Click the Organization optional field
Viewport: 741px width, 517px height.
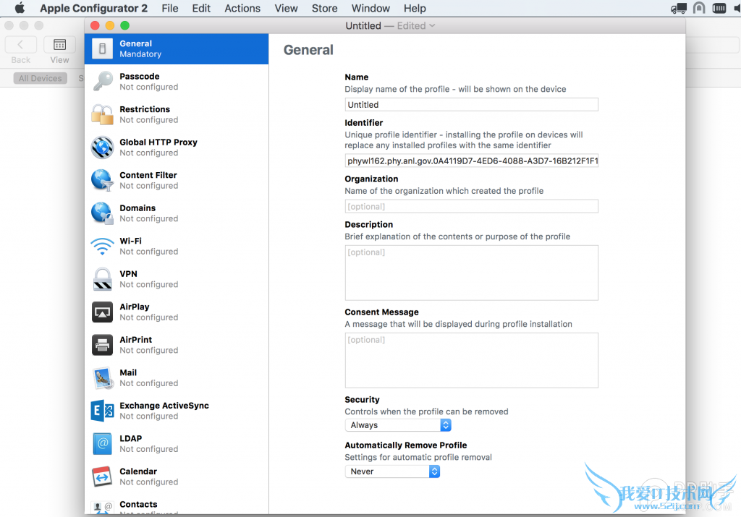tap(471, 206)
